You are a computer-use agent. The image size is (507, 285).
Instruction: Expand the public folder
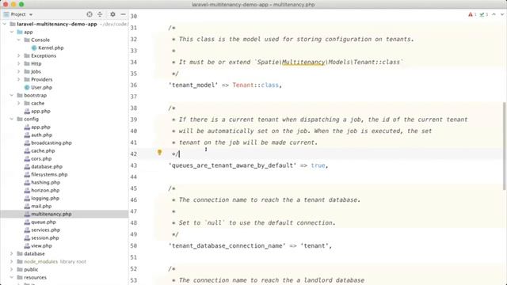click(12, 269)
